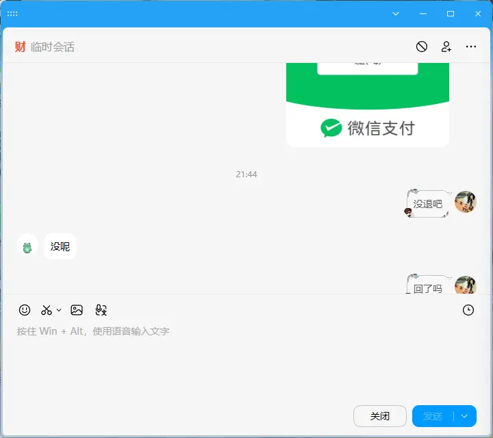Click the 关闭 button

click(380, 416)
